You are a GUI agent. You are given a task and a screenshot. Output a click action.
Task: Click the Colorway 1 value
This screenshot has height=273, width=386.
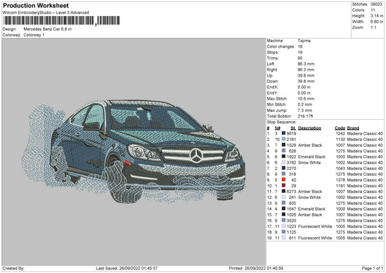pos(34,35)
